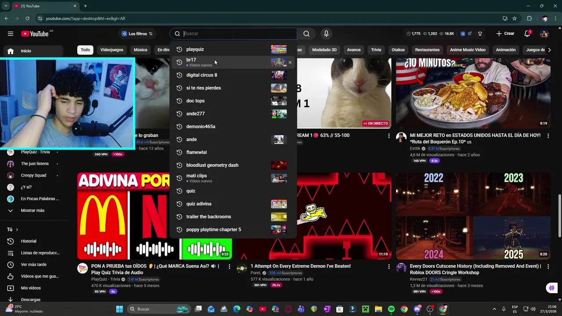Screen dimensions: 562x316
Task: Open the hamburger guide menu
Action: (11, 34)
